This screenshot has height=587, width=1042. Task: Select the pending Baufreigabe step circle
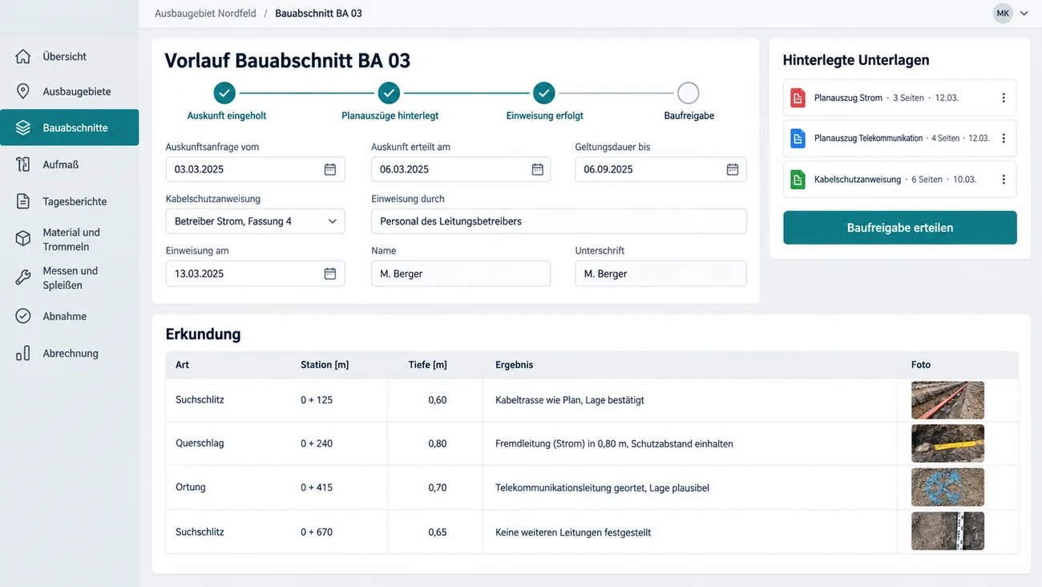click(689, 93)
